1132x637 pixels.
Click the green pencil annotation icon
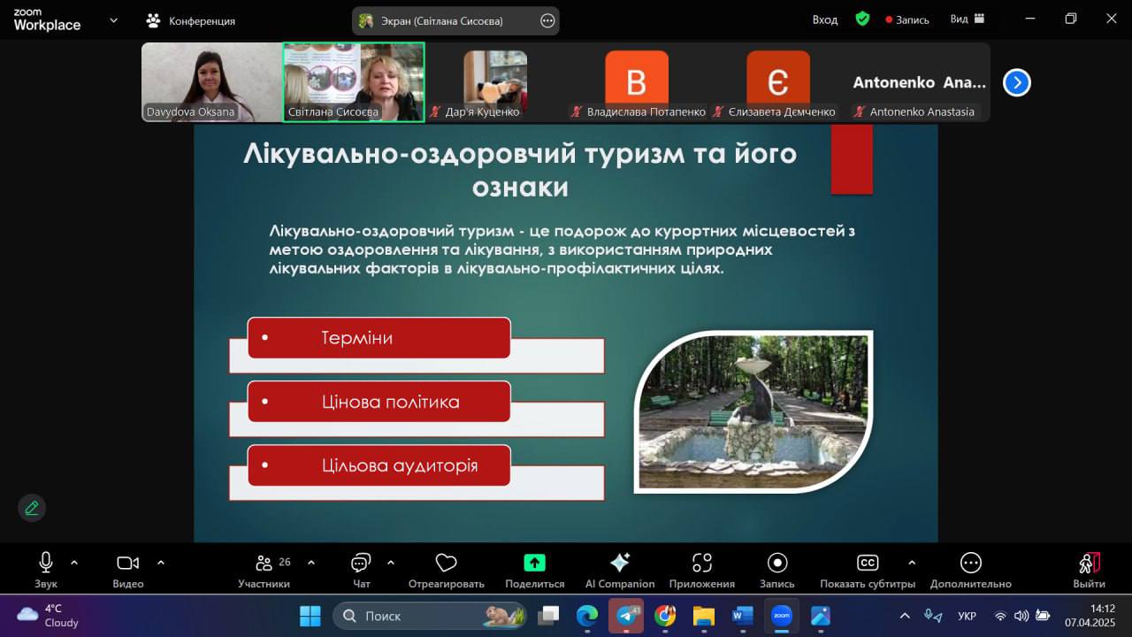[x=32, y=508]
